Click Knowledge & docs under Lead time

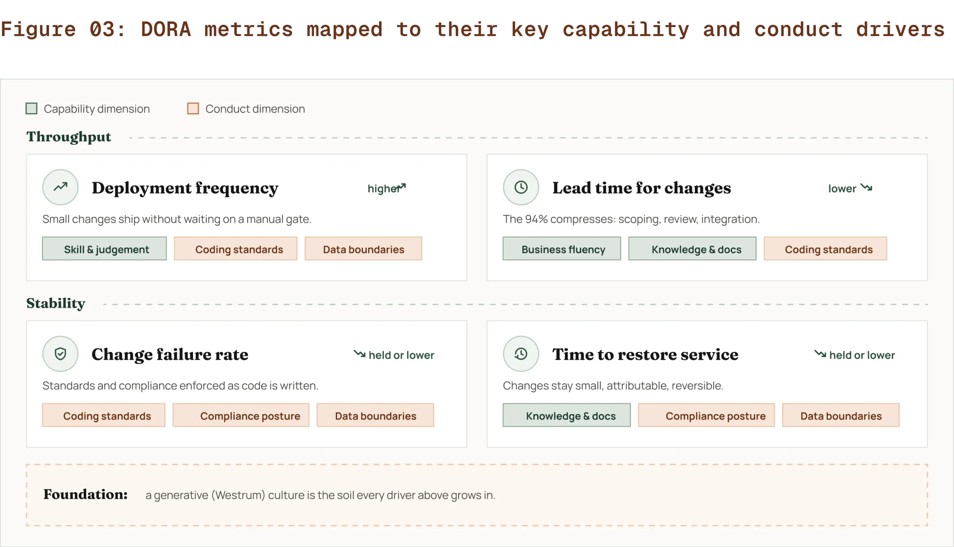point(692,249)
